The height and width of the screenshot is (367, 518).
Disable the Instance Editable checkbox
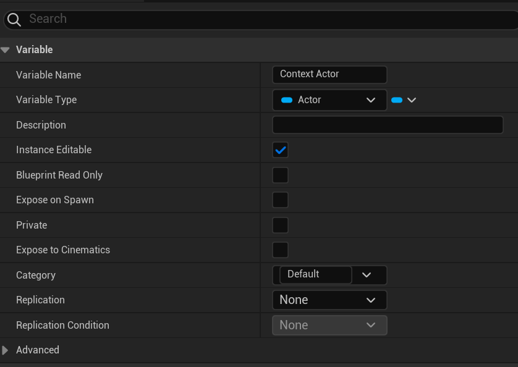pos(280,150)
